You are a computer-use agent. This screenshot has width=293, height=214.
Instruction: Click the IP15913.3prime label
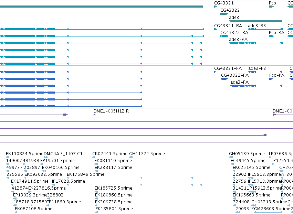[264, 174]
